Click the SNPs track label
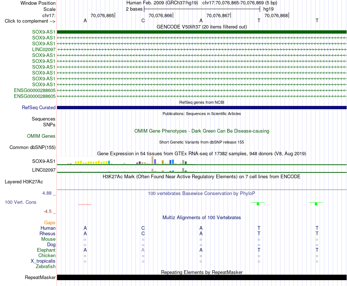Screen dimensions: 347x286 pos(49,125)
